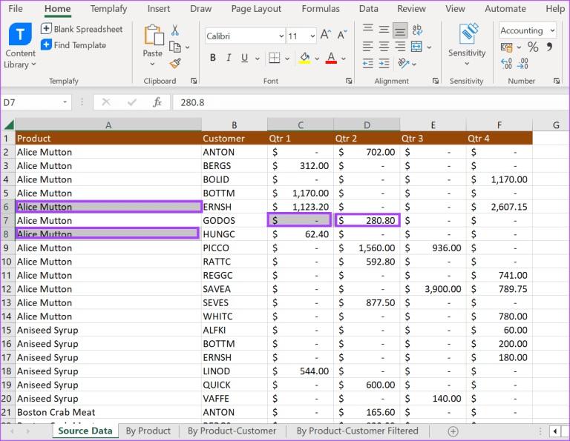Click the formula bar showing 280.8
The image size is (570, 441).
[371, 102]
